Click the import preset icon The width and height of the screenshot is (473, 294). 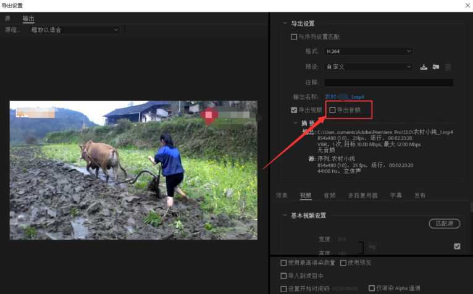[435, 67]
